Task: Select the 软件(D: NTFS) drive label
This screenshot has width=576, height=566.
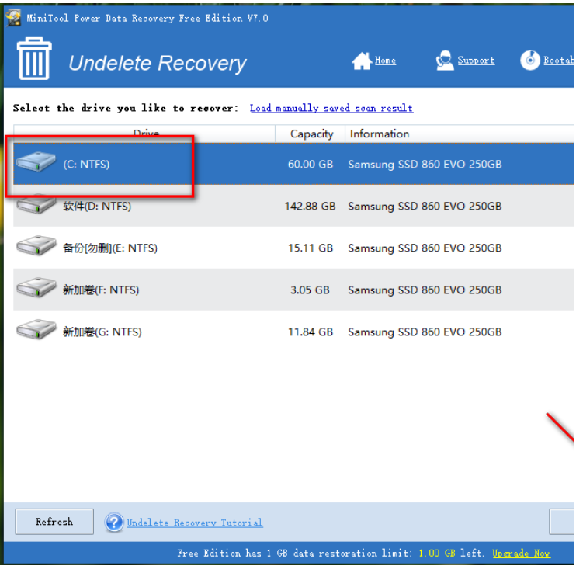Action: (x=97, y=206)
